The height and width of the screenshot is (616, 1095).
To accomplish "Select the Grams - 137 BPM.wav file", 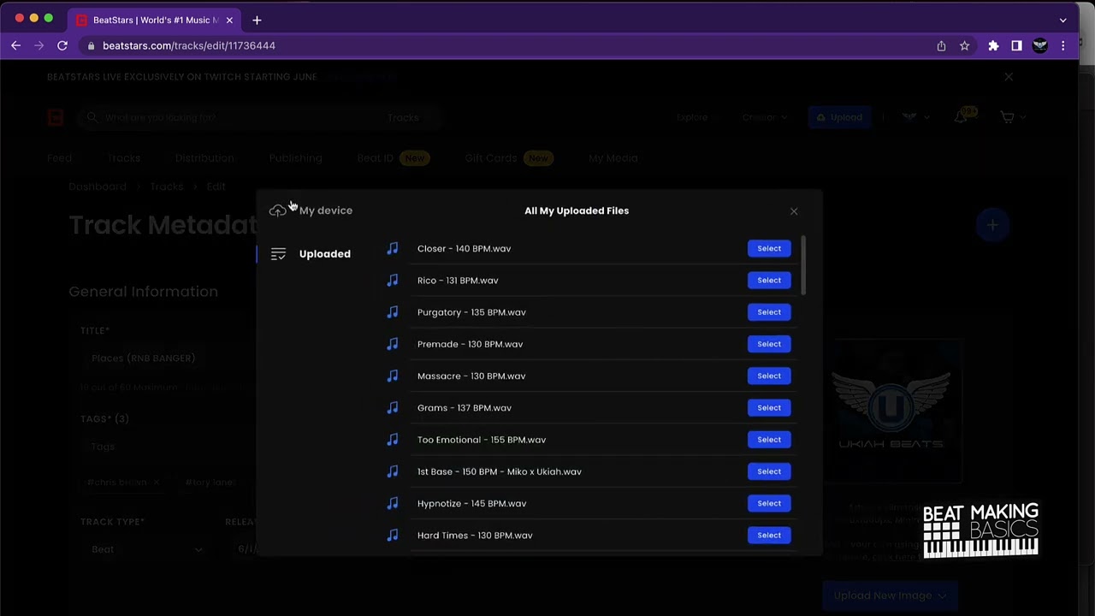I will point(769,407).
